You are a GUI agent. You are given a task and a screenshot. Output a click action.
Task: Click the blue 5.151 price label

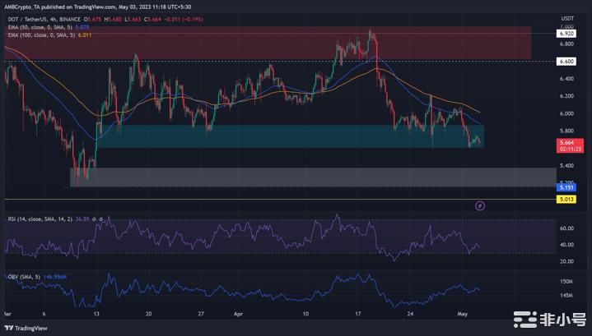click(569, 186)
